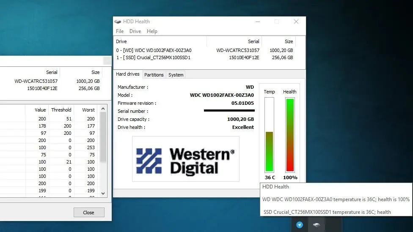Open the File menu in HDD Health
This screenshot has height=232, width=413.
[120, 31]
